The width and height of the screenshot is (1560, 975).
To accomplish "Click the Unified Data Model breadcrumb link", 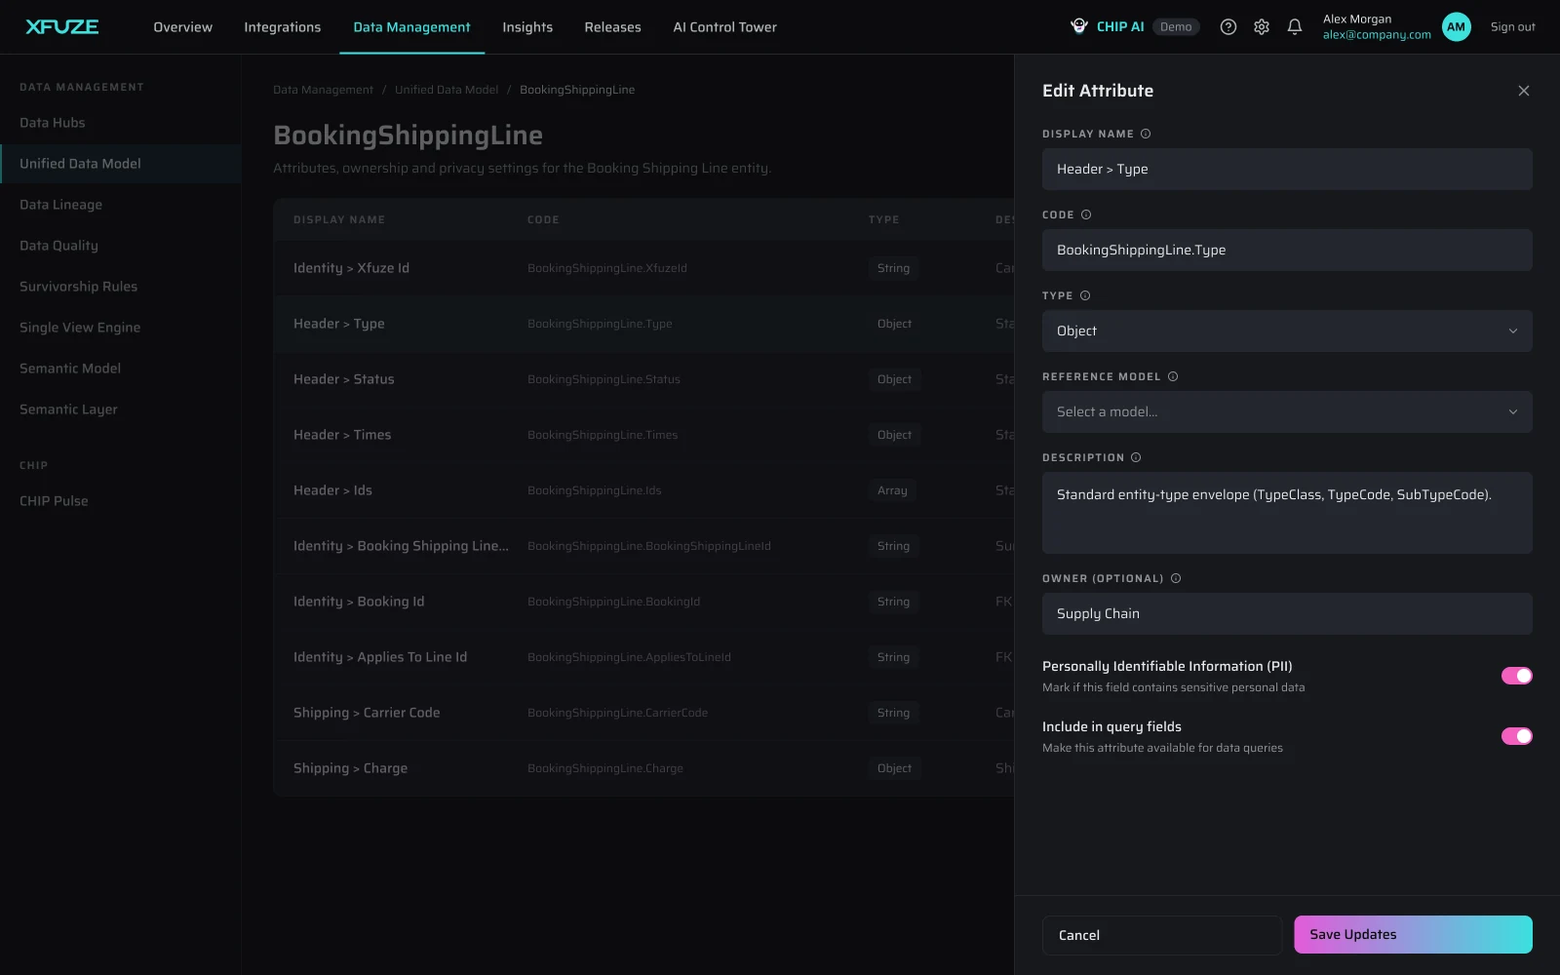I will tap(447, 90).
